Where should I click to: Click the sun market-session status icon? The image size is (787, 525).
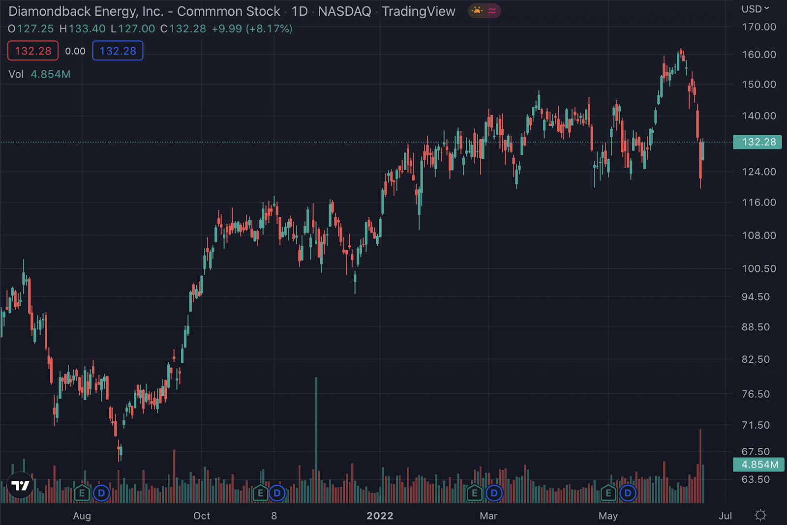tap(477, 11)
